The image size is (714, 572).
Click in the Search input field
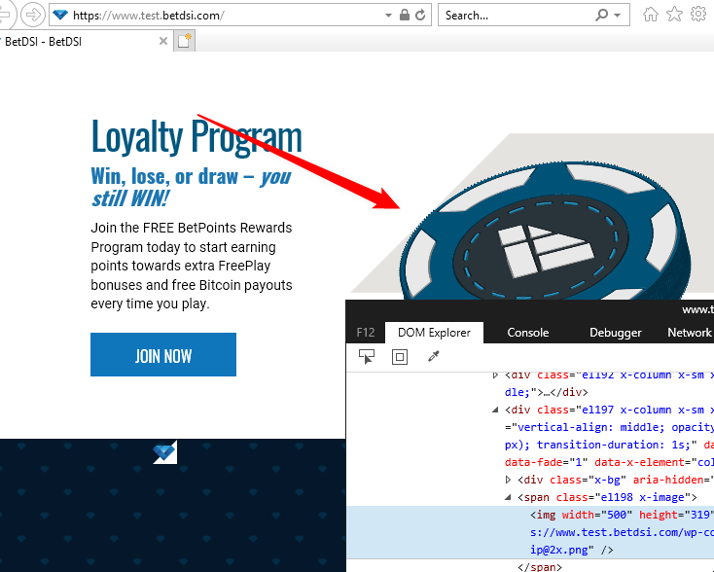[x=516, y=15]
